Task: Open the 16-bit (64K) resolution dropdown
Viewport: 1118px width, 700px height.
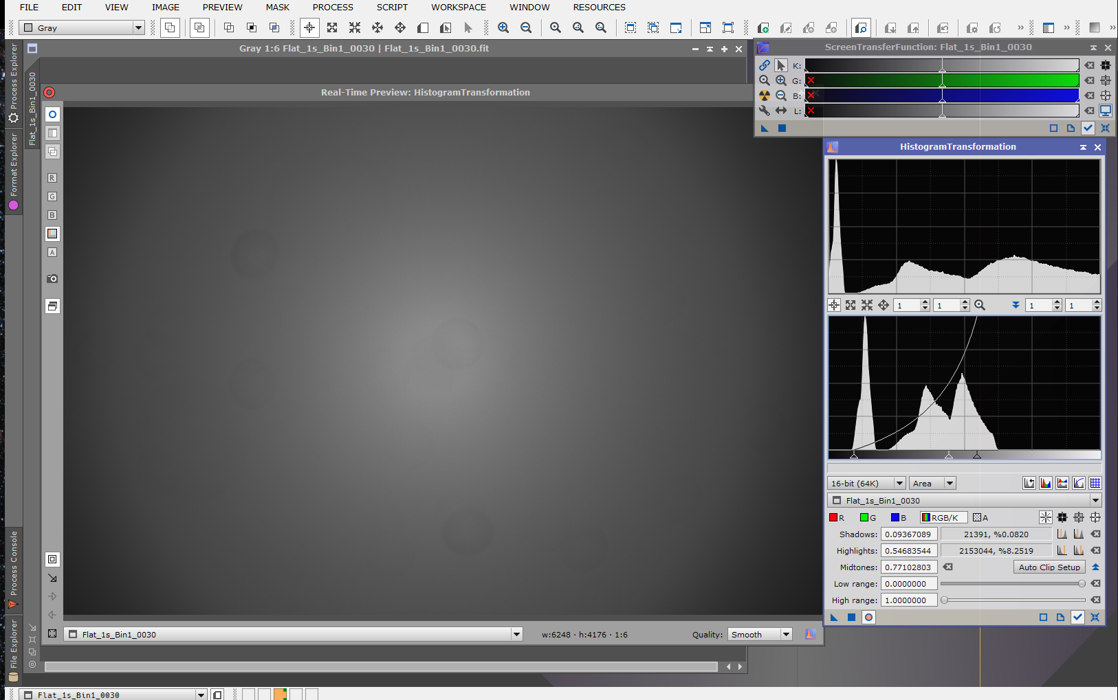Action: point(866,484)
